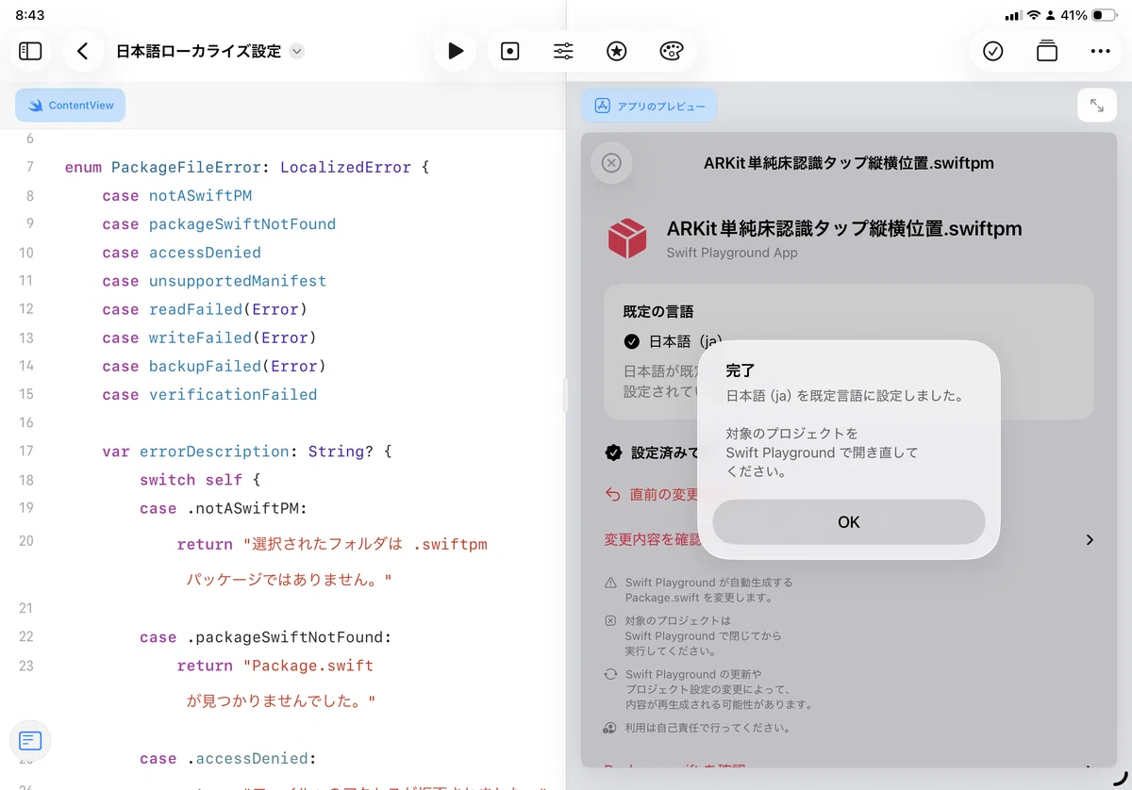
Task: Click the checkmark circle icon
Action: click(x=993, y=51)
